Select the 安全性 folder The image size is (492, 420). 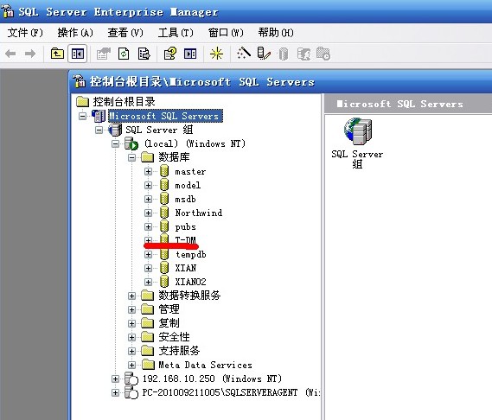click(x=174, y=337)
